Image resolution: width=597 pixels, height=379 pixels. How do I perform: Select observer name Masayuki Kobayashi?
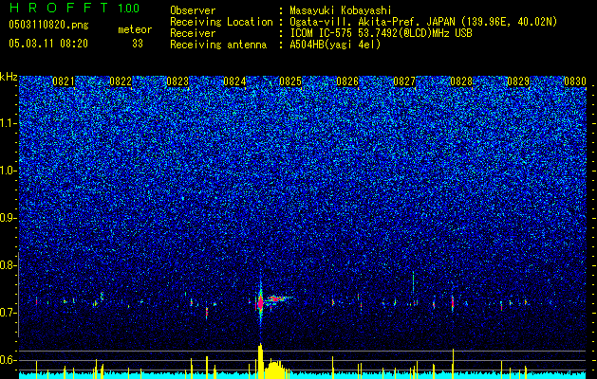point(341,10)
